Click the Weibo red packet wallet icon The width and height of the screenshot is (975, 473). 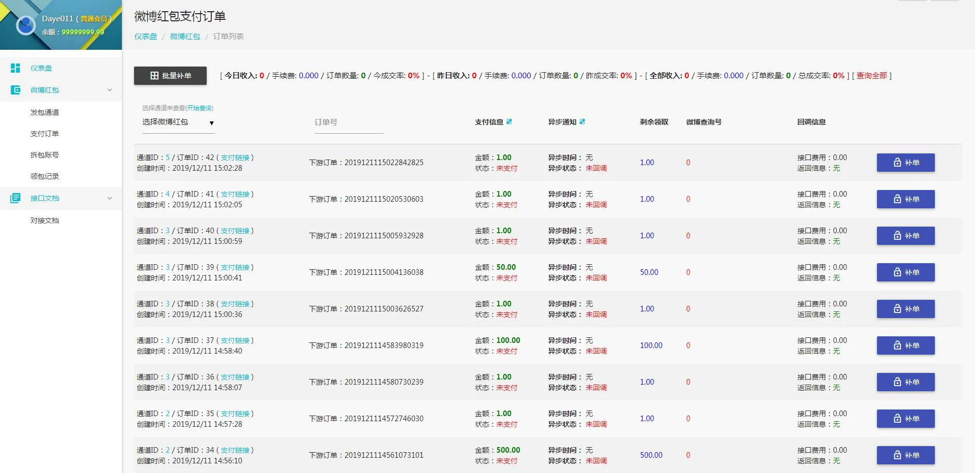(x=15, y=90)
